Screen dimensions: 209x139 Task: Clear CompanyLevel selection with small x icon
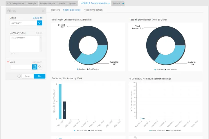point(14,53)
